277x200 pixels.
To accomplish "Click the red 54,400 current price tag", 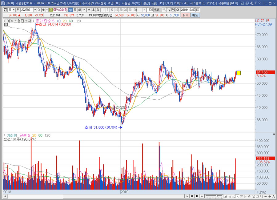I will pos(265,72).
